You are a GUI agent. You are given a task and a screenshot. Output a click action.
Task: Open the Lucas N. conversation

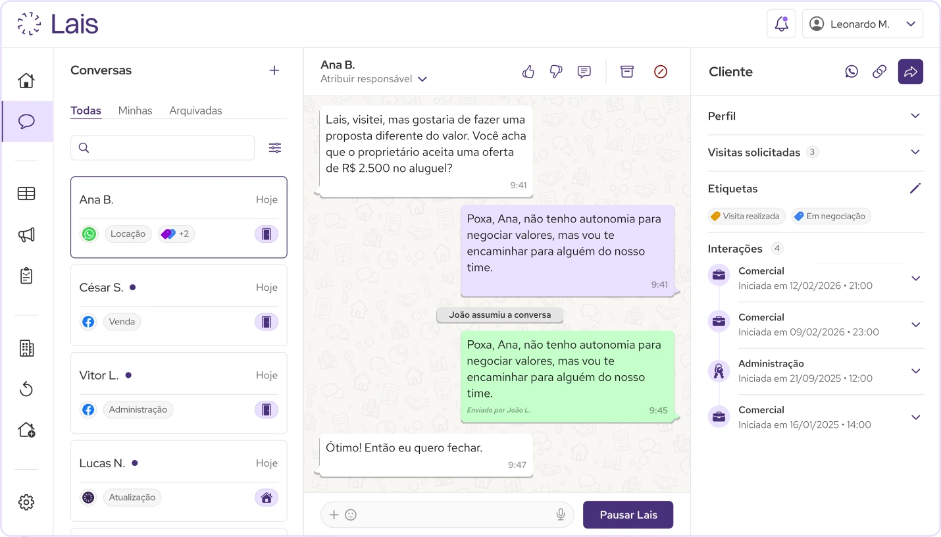179,480
